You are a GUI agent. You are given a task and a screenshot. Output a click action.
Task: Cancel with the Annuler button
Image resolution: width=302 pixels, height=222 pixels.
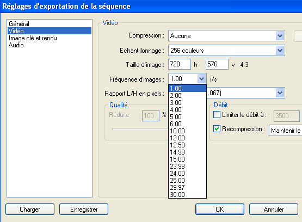coord(274,209)
